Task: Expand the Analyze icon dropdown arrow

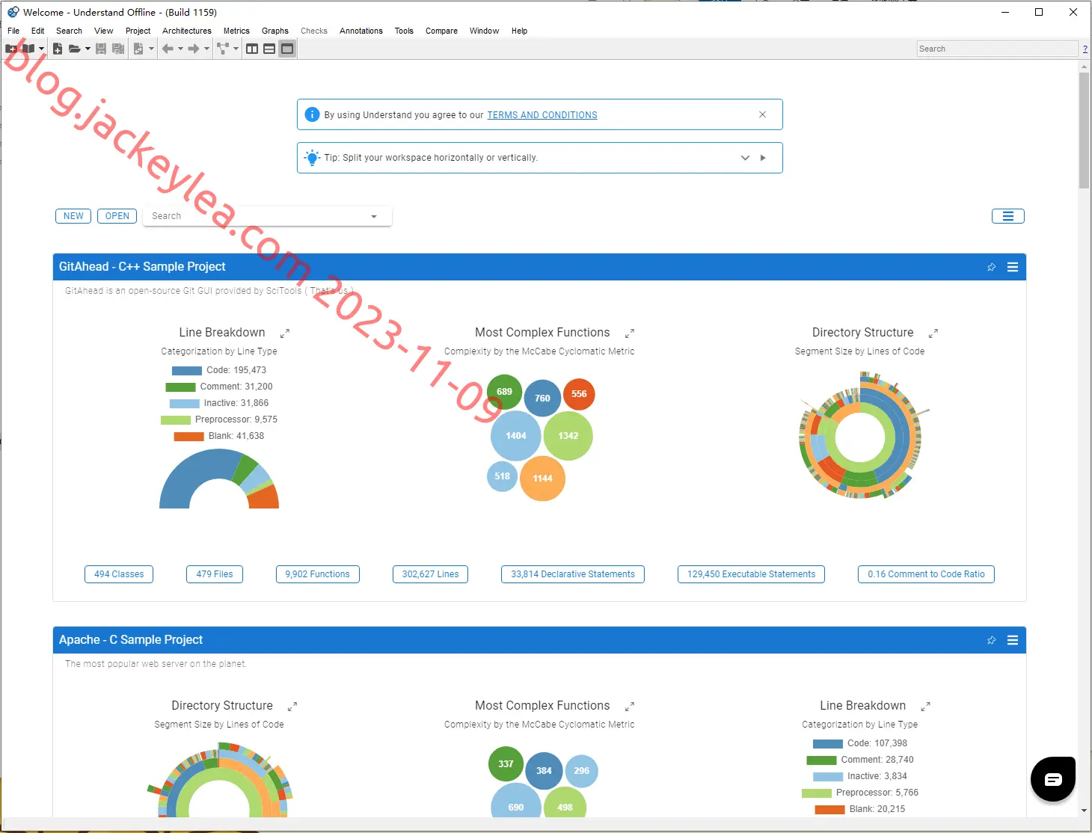Action: [x=151, y=49]
